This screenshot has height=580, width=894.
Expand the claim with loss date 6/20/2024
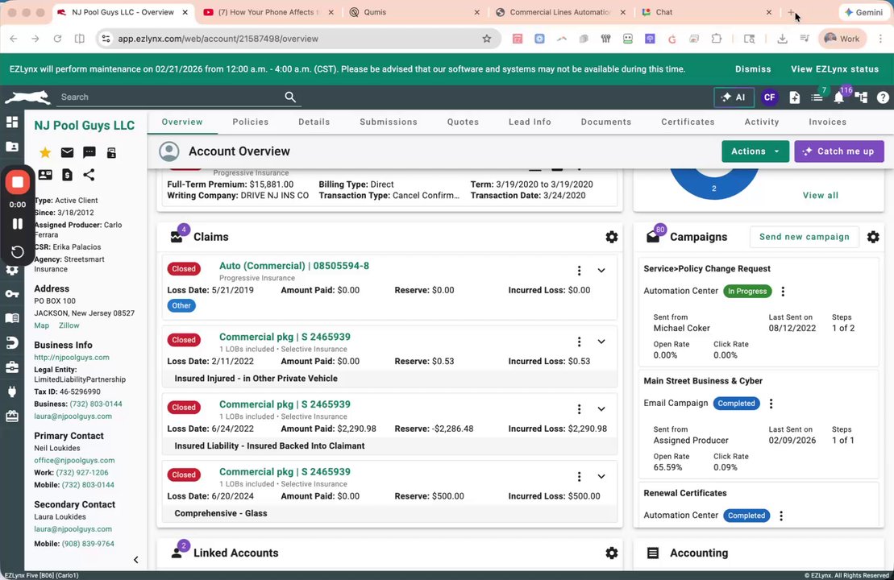point(601,476)
